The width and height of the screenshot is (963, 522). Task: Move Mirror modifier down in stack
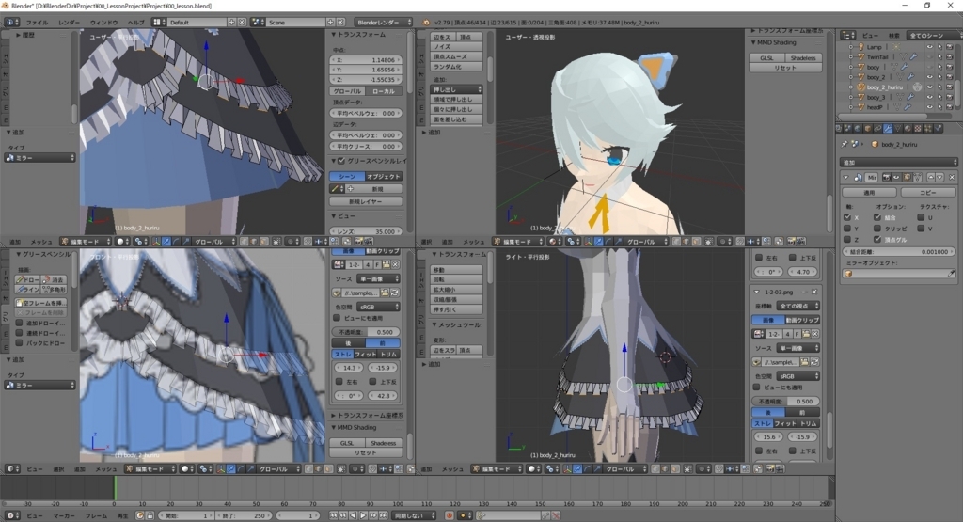(x=939, y=177)
